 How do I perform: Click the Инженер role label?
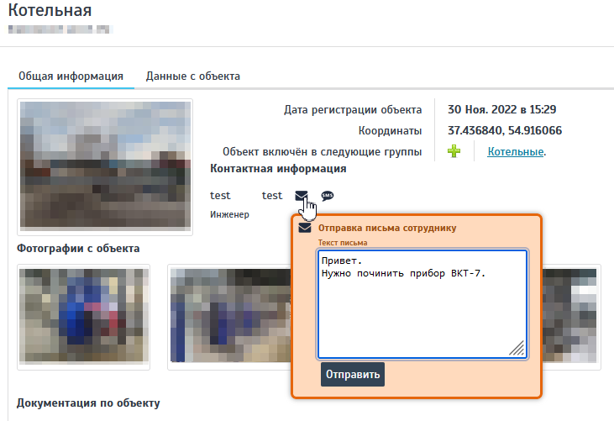(x=229, y=214)
